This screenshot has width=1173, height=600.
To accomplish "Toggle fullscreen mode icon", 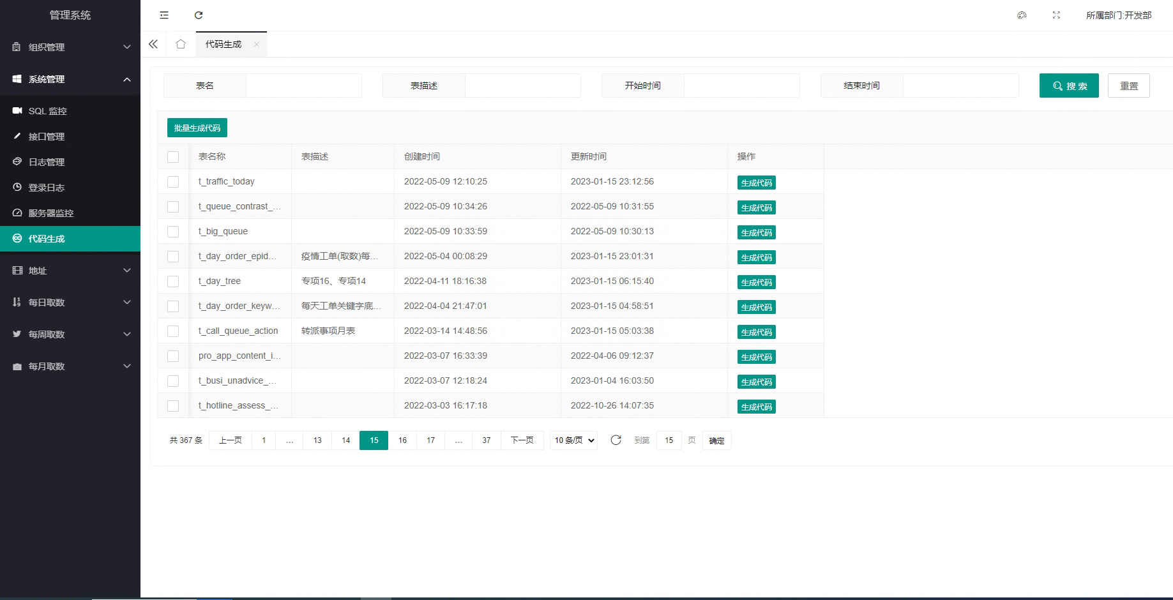I will (x=1056, y=15).
